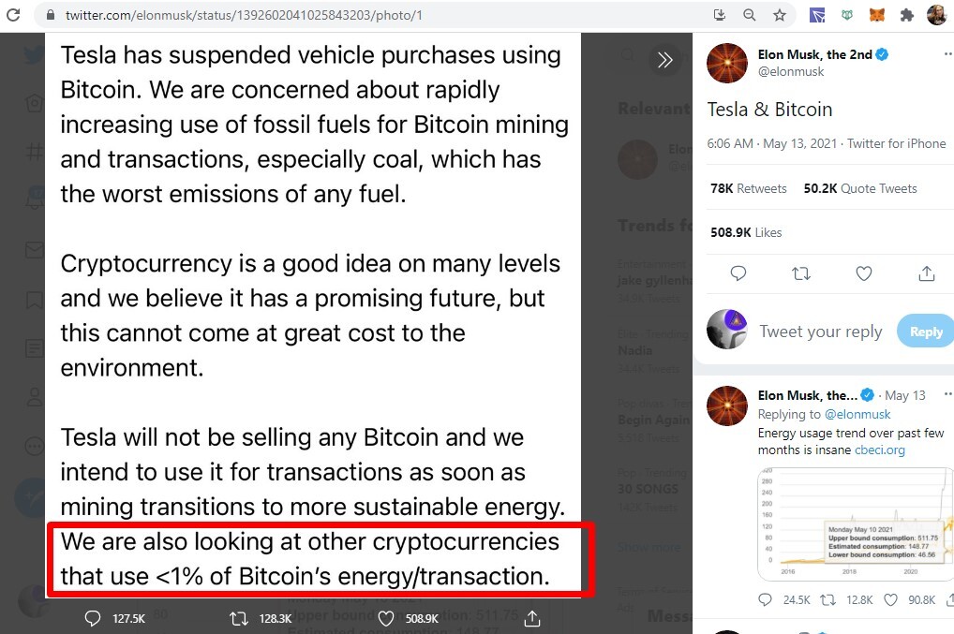Click the zoom magnifier icon in the address bar
The width and height of the screenshot is (954, 634).
tap(750, 15)
